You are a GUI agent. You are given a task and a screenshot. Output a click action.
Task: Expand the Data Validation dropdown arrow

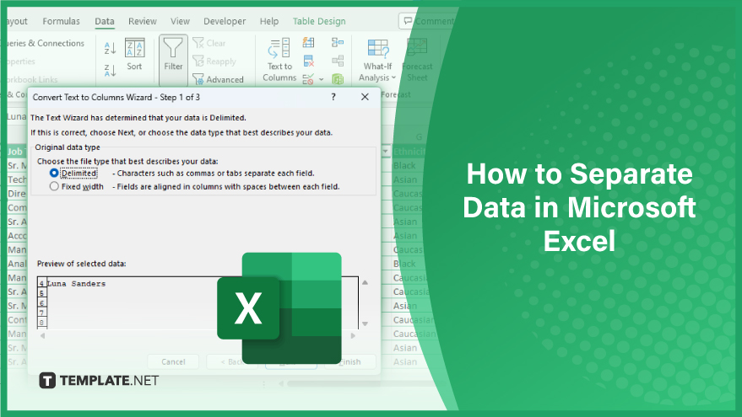click(x=322, y=79)
